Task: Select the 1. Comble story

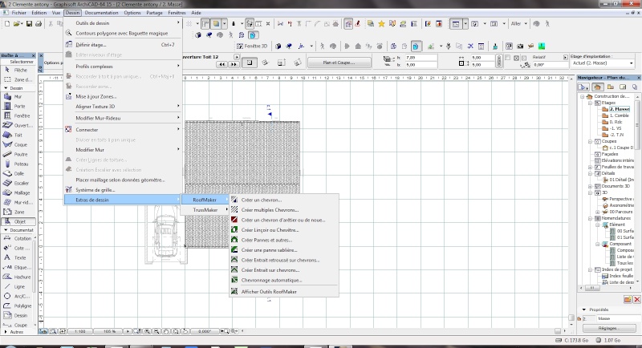Action: (619, 115)
